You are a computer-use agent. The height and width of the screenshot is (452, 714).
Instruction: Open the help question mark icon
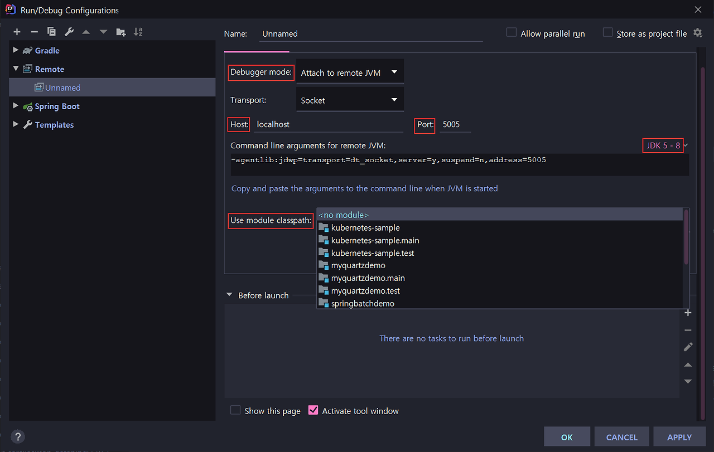(x=17, y=436)
